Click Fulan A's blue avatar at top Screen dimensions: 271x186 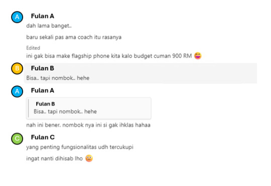click(x=17, y=17)
